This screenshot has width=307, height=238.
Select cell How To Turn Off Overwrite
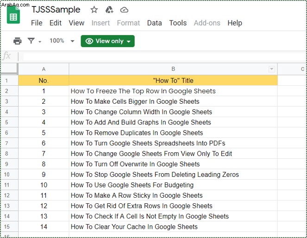click(173, 164)
